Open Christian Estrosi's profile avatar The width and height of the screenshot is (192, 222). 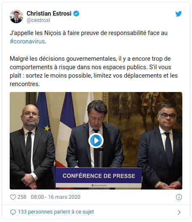[x=16, y=16]
